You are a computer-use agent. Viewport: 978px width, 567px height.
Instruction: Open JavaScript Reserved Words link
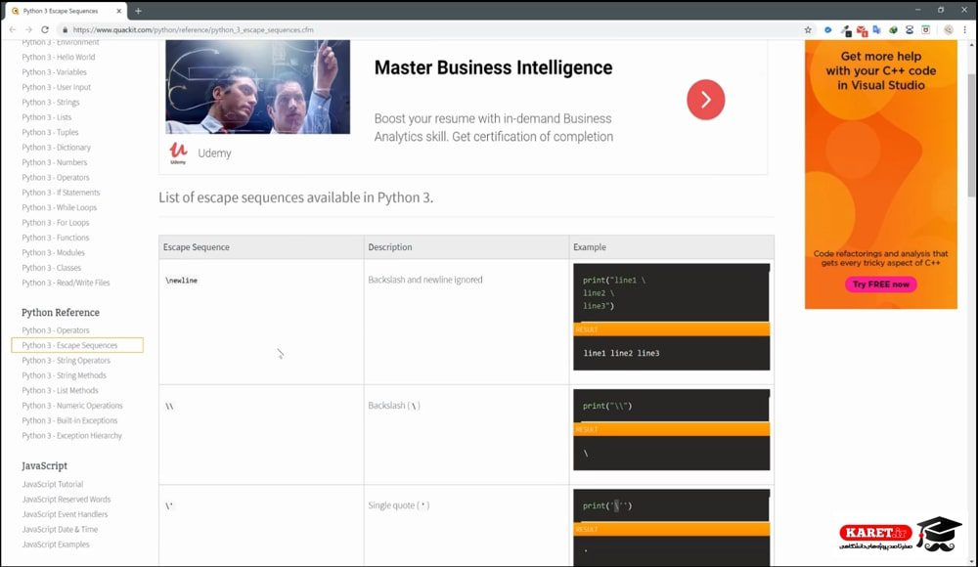(x=67, y=499)
